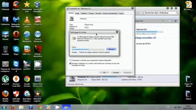
Task: Open Malwarebytes Anti-Malware desktop icon
Action: coord(16,22)
